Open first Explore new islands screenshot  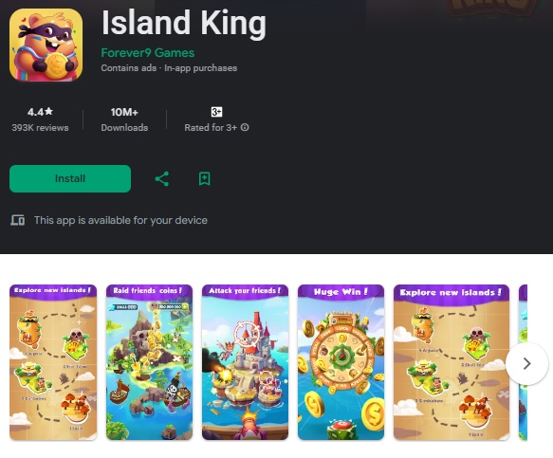coord(53,362)
